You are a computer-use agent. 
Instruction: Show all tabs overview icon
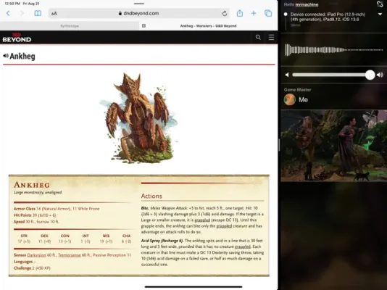tap(268, 13)
